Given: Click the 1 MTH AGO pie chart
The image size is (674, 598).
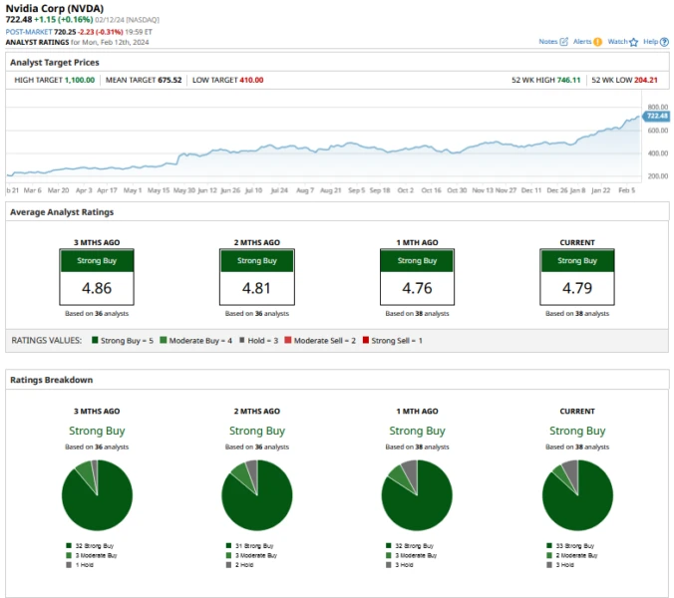Looking at the screenshot, I should pos(417,495).
